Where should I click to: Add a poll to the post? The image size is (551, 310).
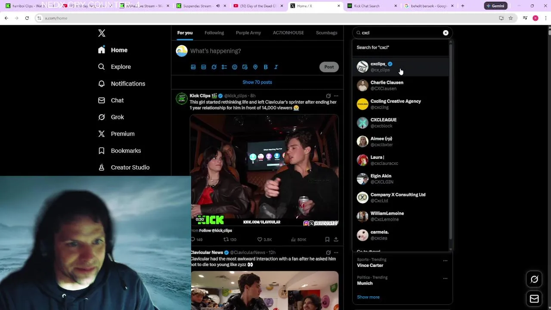[224, 67]
